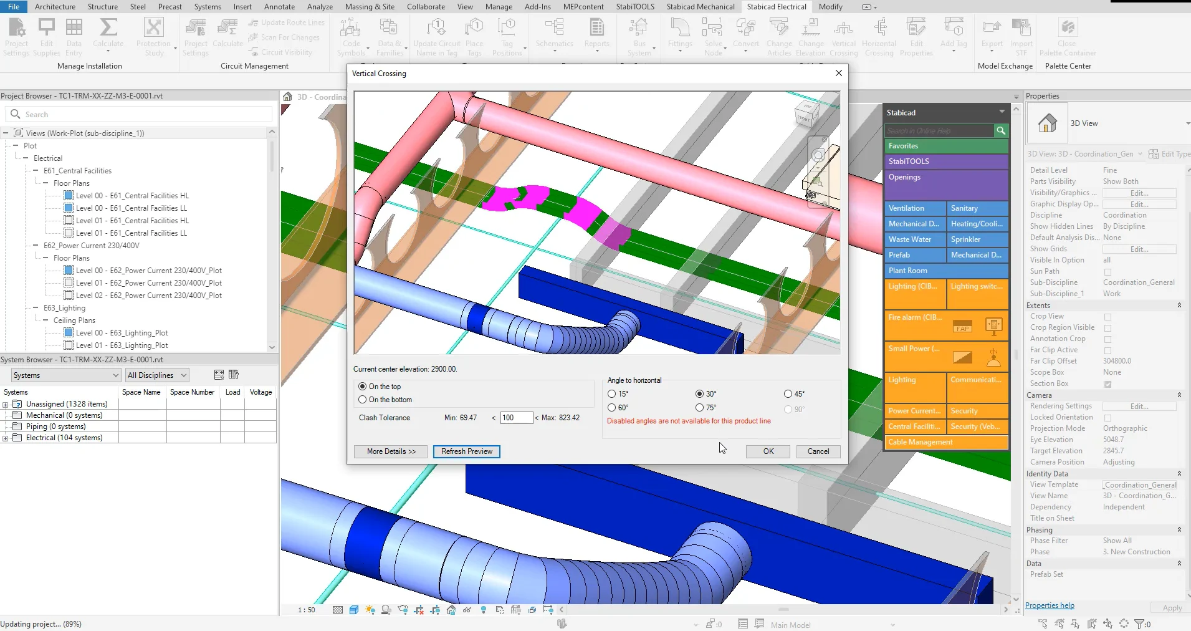Collapse the E61_Central Facilities tree node

click(36, 171)
